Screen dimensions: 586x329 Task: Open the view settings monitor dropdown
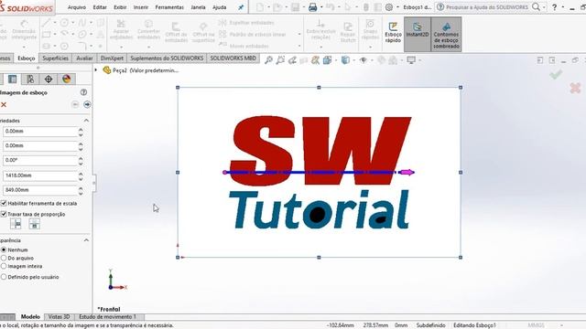pos(419,60)
